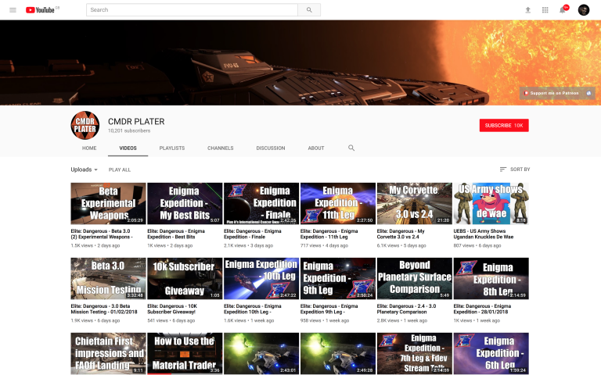Open How to Use the Material Trader thumbnail

[x=185, y=354]
